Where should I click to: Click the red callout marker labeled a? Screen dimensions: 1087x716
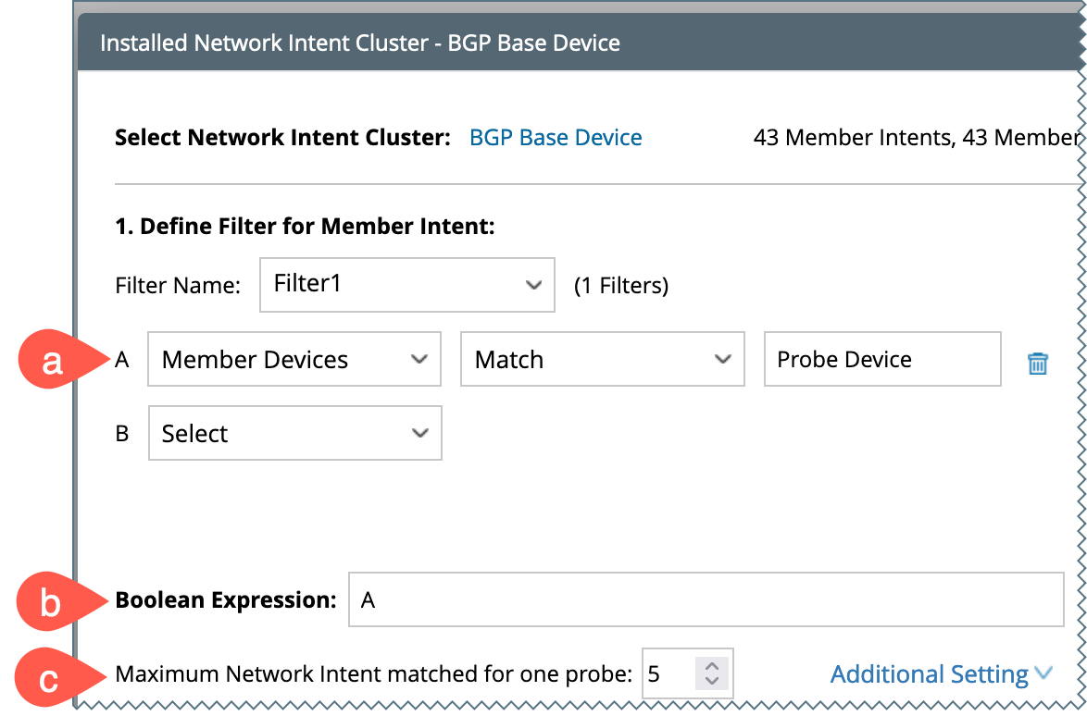click(x=53, y=360)
